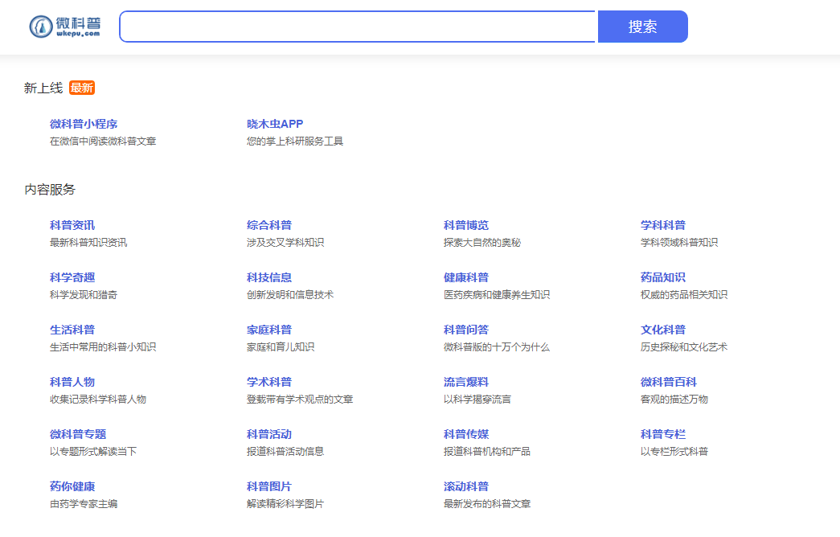Open 科普问答 category

click(466, 330)
